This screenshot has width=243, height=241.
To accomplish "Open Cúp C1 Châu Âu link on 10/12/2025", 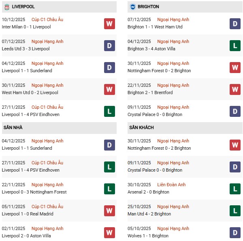I will (48, 19).
